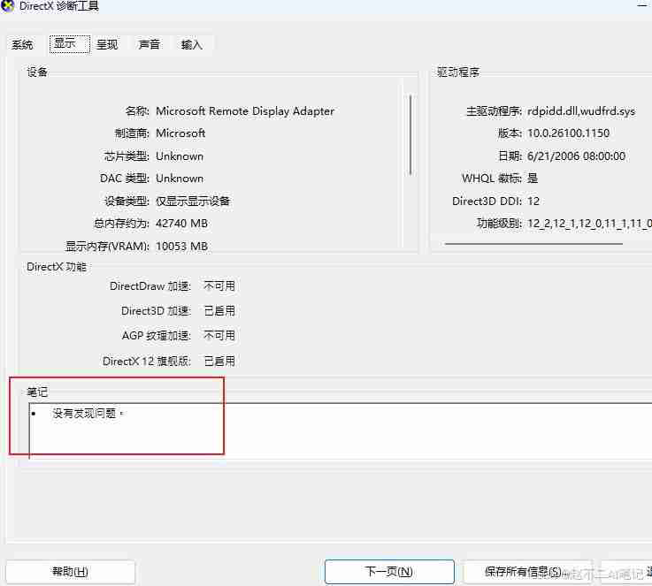Click the 42740 MB memory value
Screen dimensions: 652x586
point(181,224)
